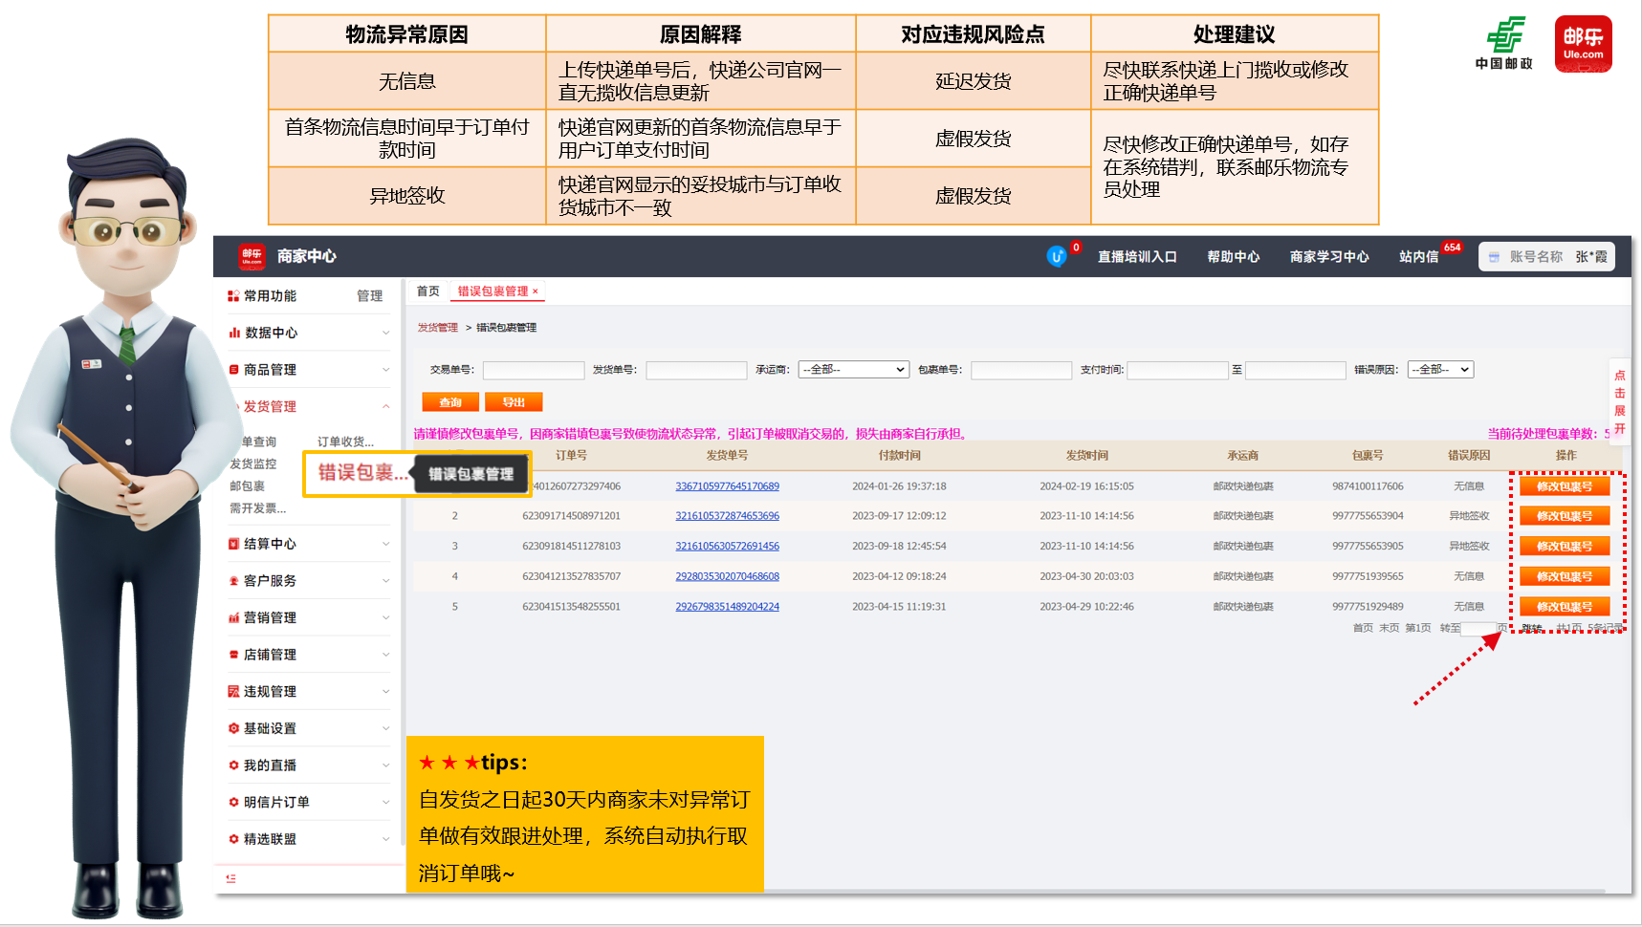Click 管理 next to 常用功能

pos(369,296)
